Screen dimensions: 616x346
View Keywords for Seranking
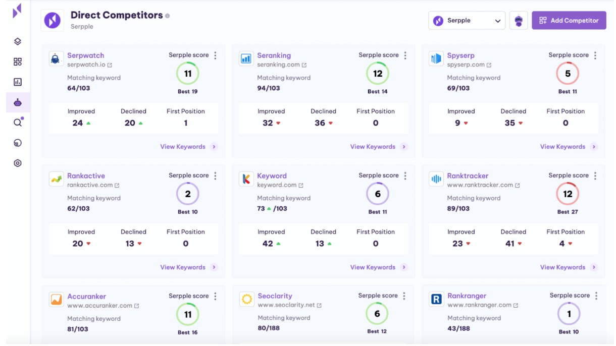click(379, 147)
